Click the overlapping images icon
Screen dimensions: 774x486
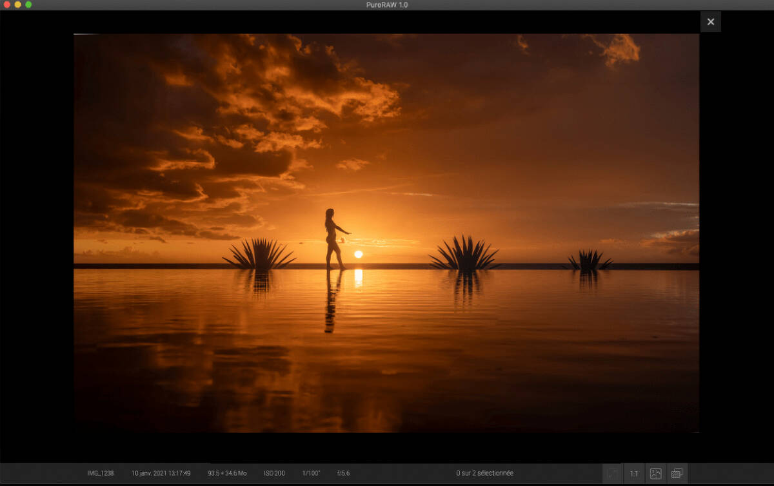click(677, 474)
